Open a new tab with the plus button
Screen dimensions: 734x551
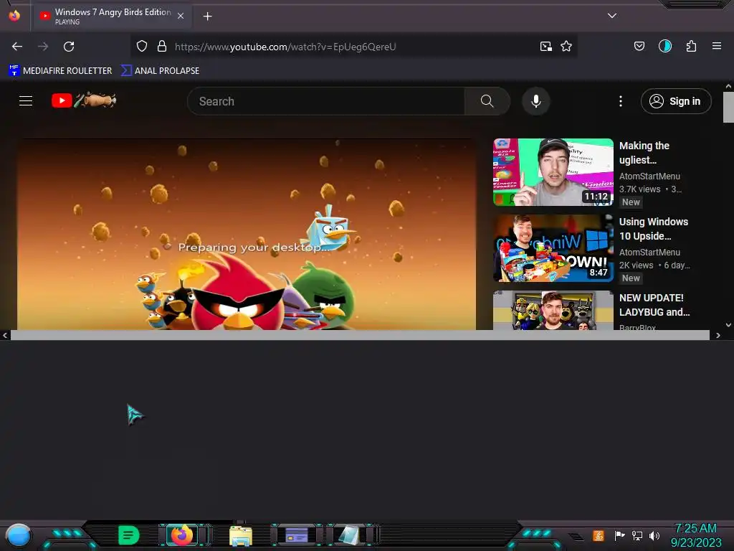[x=207, y=17]
